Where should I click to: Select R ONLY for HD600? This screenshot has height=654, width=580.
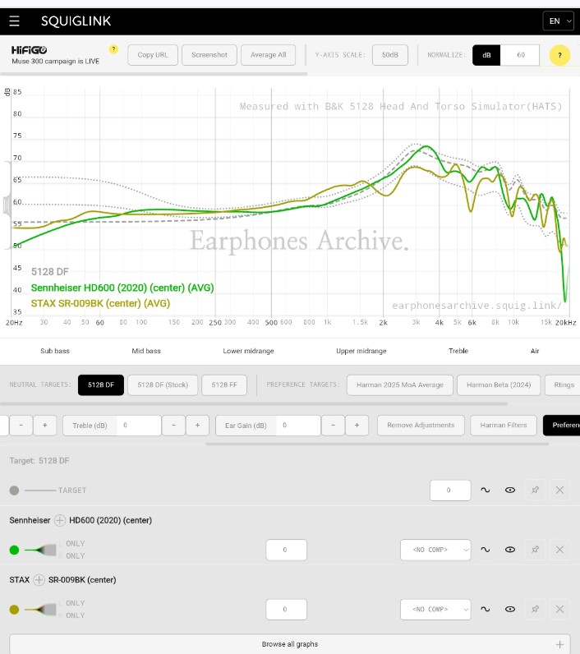point(71,556)
